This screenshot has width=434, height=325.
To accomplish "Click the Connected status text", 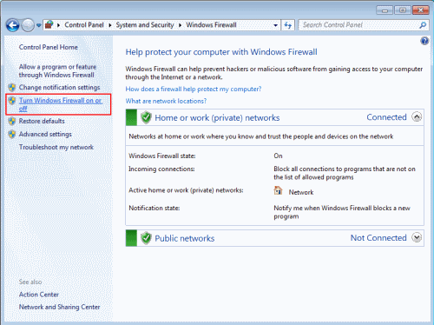I will point(386,117).
